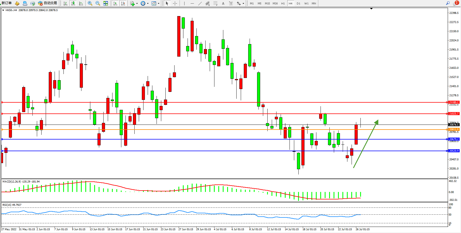Open the search magnifier in top right
This screenshot has height=233, width=461.
(448, 3)
